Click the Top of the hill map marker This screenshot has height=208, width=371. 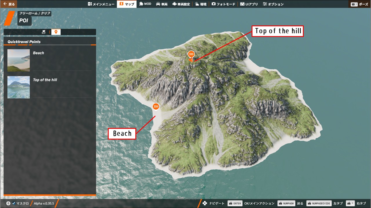click(x=191, y=54)
